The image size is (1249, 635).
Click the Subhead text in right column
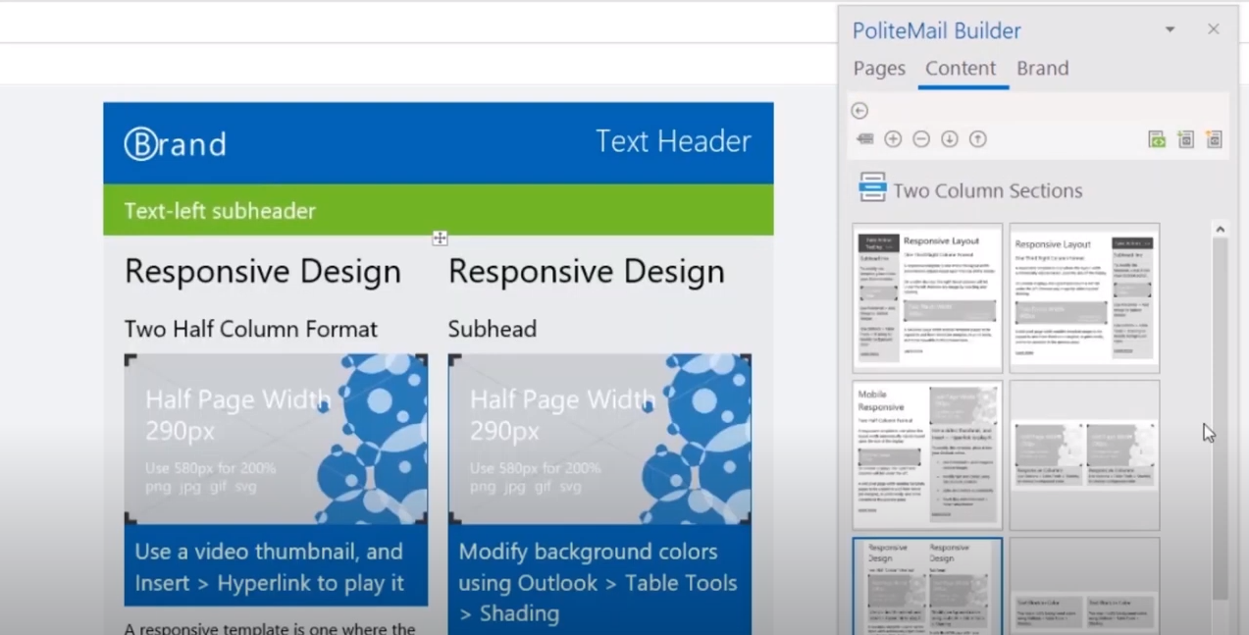point(493,329)
